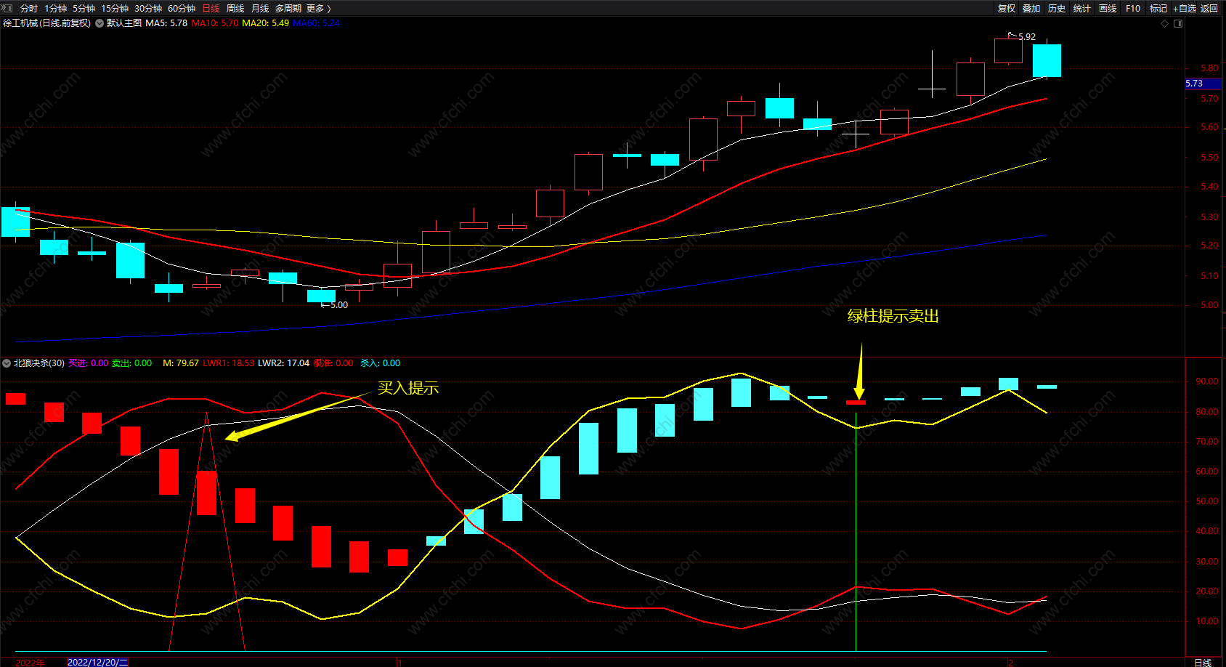This screenshot has width=1226, height=667.
Task: Open the 历史 history button
Action: point(1057,9)
